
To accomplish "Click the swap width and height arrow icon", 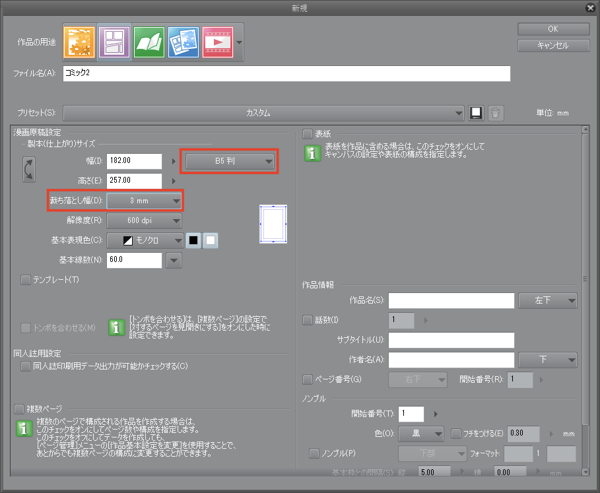I will pyautogui.click(x=28, y=169).
